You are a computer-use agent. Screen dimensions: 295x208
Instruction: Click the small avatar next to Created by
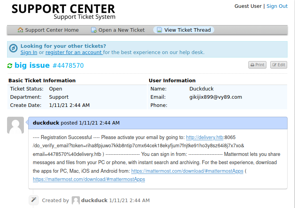point(76,200)
